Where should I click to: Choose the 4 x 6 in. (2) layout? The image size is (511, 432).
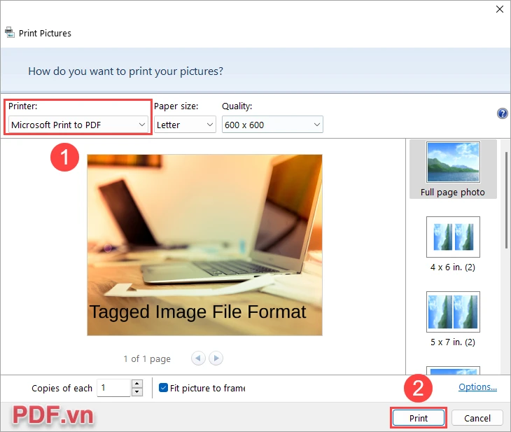(453, 244)
